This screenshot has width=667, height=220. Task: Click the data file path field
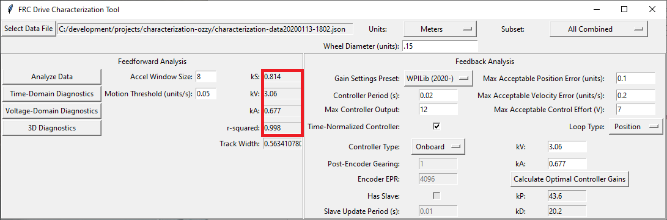pos(205,29)
